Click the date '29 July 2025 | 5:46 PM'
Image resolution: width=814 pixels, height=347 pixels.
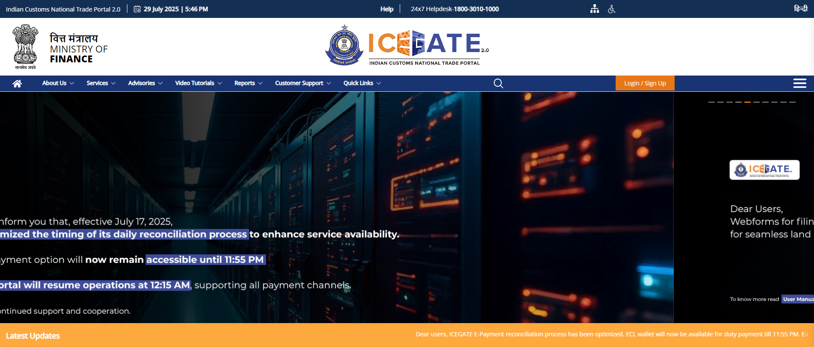tap(176, 9)
